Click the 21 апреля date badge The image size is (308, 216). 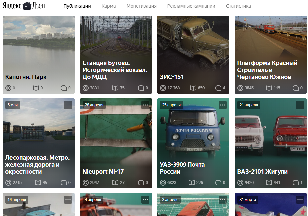tap(249, 105)
